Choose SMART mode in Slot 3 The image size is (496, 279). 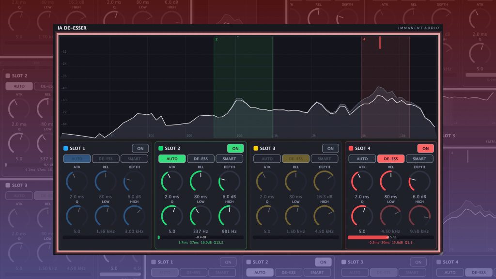click(324, 159)
